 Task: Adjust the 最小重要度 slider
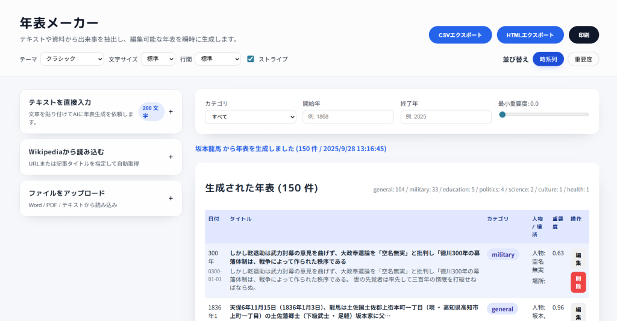(x=503, y=114)
